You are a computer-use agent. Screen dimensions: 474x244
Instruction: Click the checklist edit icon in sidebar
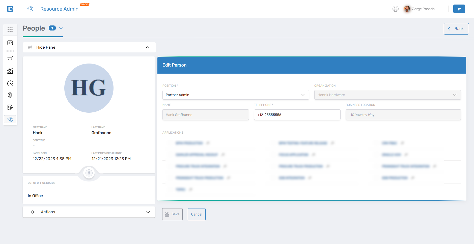pos(10,107)
